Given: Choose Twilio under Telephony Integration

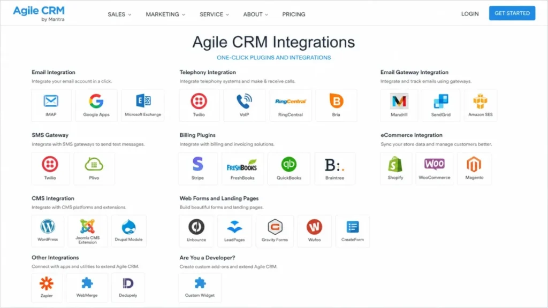Looking at the screenshot, I should 199,105.
